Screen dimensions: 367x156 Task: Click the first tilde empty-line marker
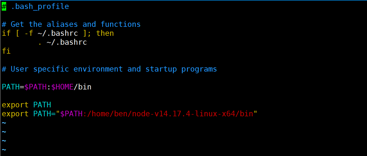pos(4,123)
